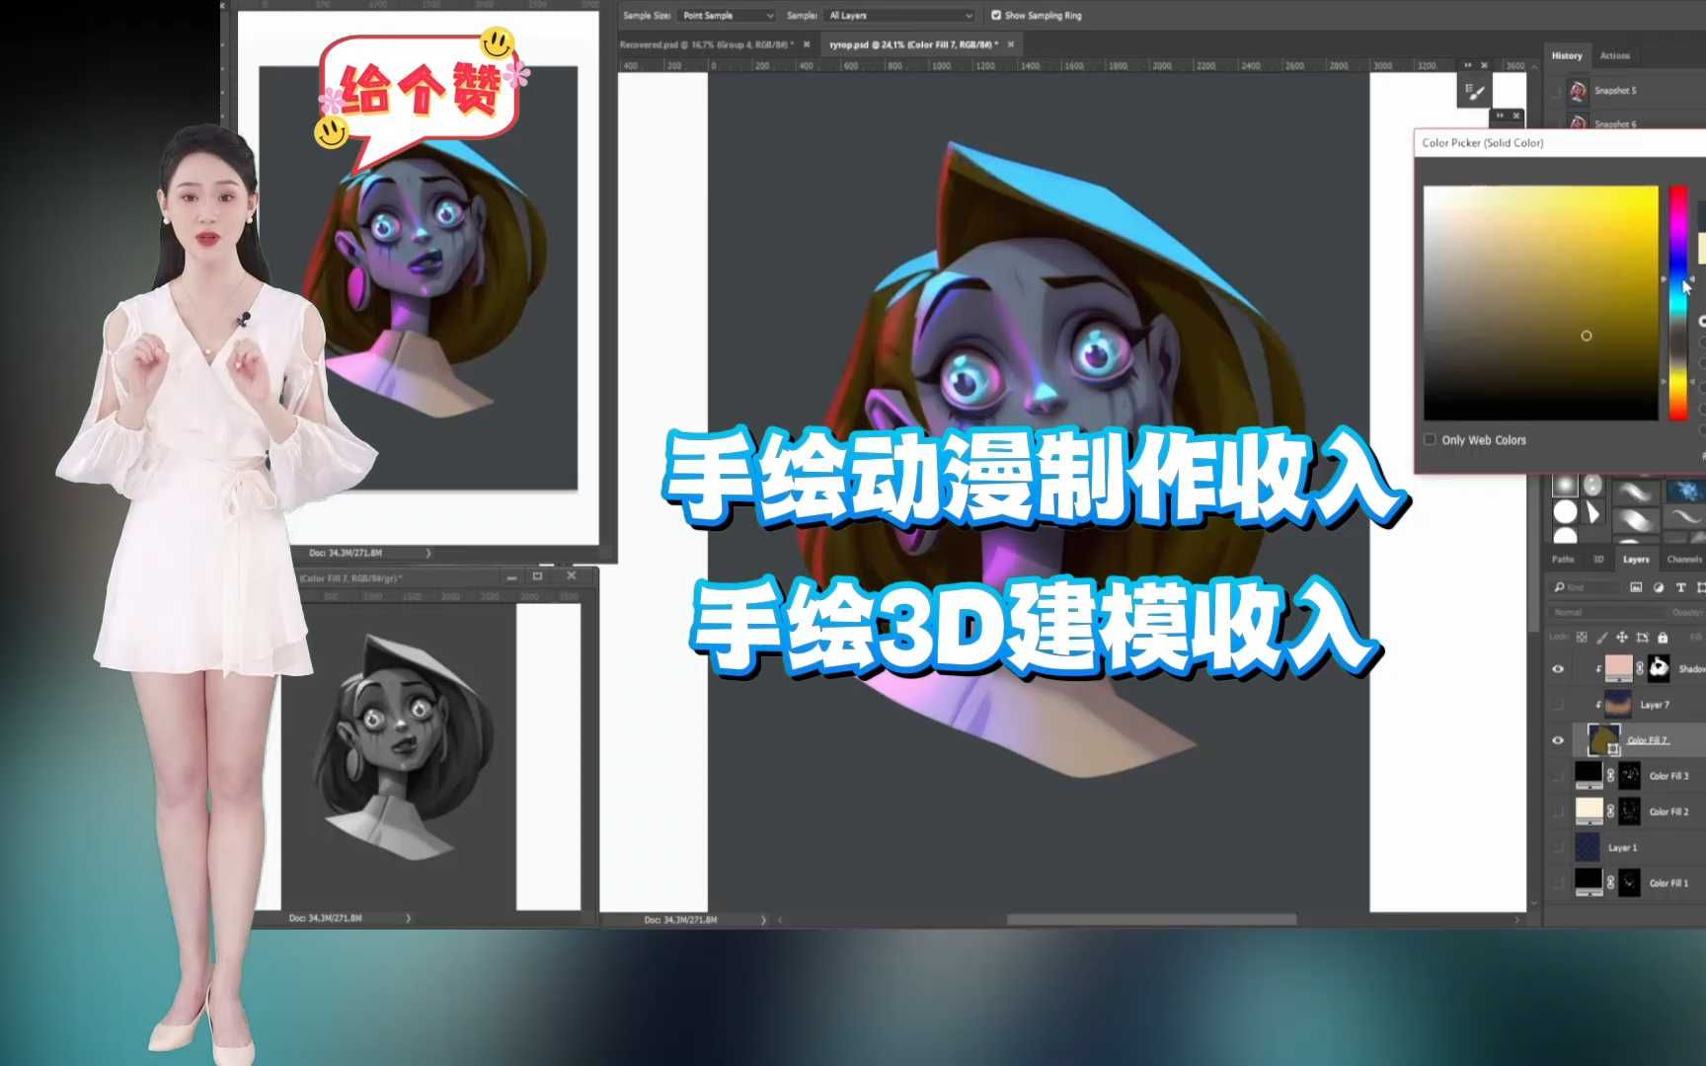Switch to the History panel tab
Viewport: 1706px width, 1066px height.
[x=1566, y=55]
